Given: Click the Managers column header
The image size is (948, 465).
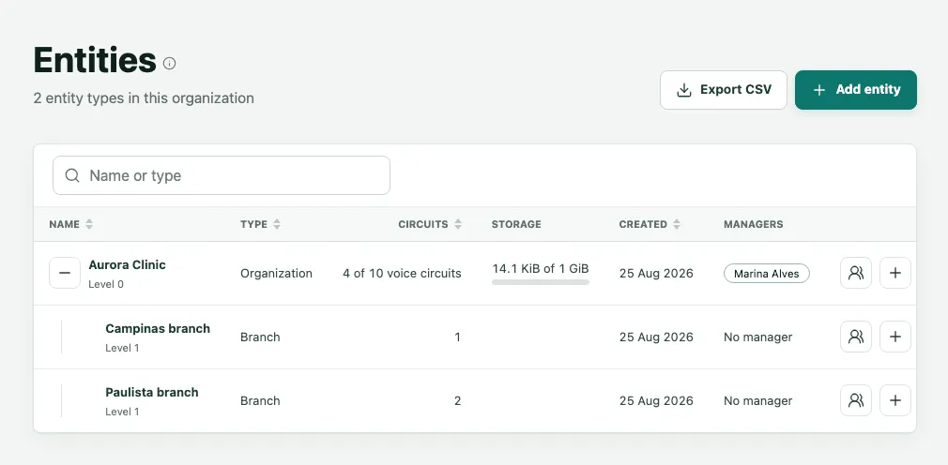Looking at the screenshot, I should point(754,224).
